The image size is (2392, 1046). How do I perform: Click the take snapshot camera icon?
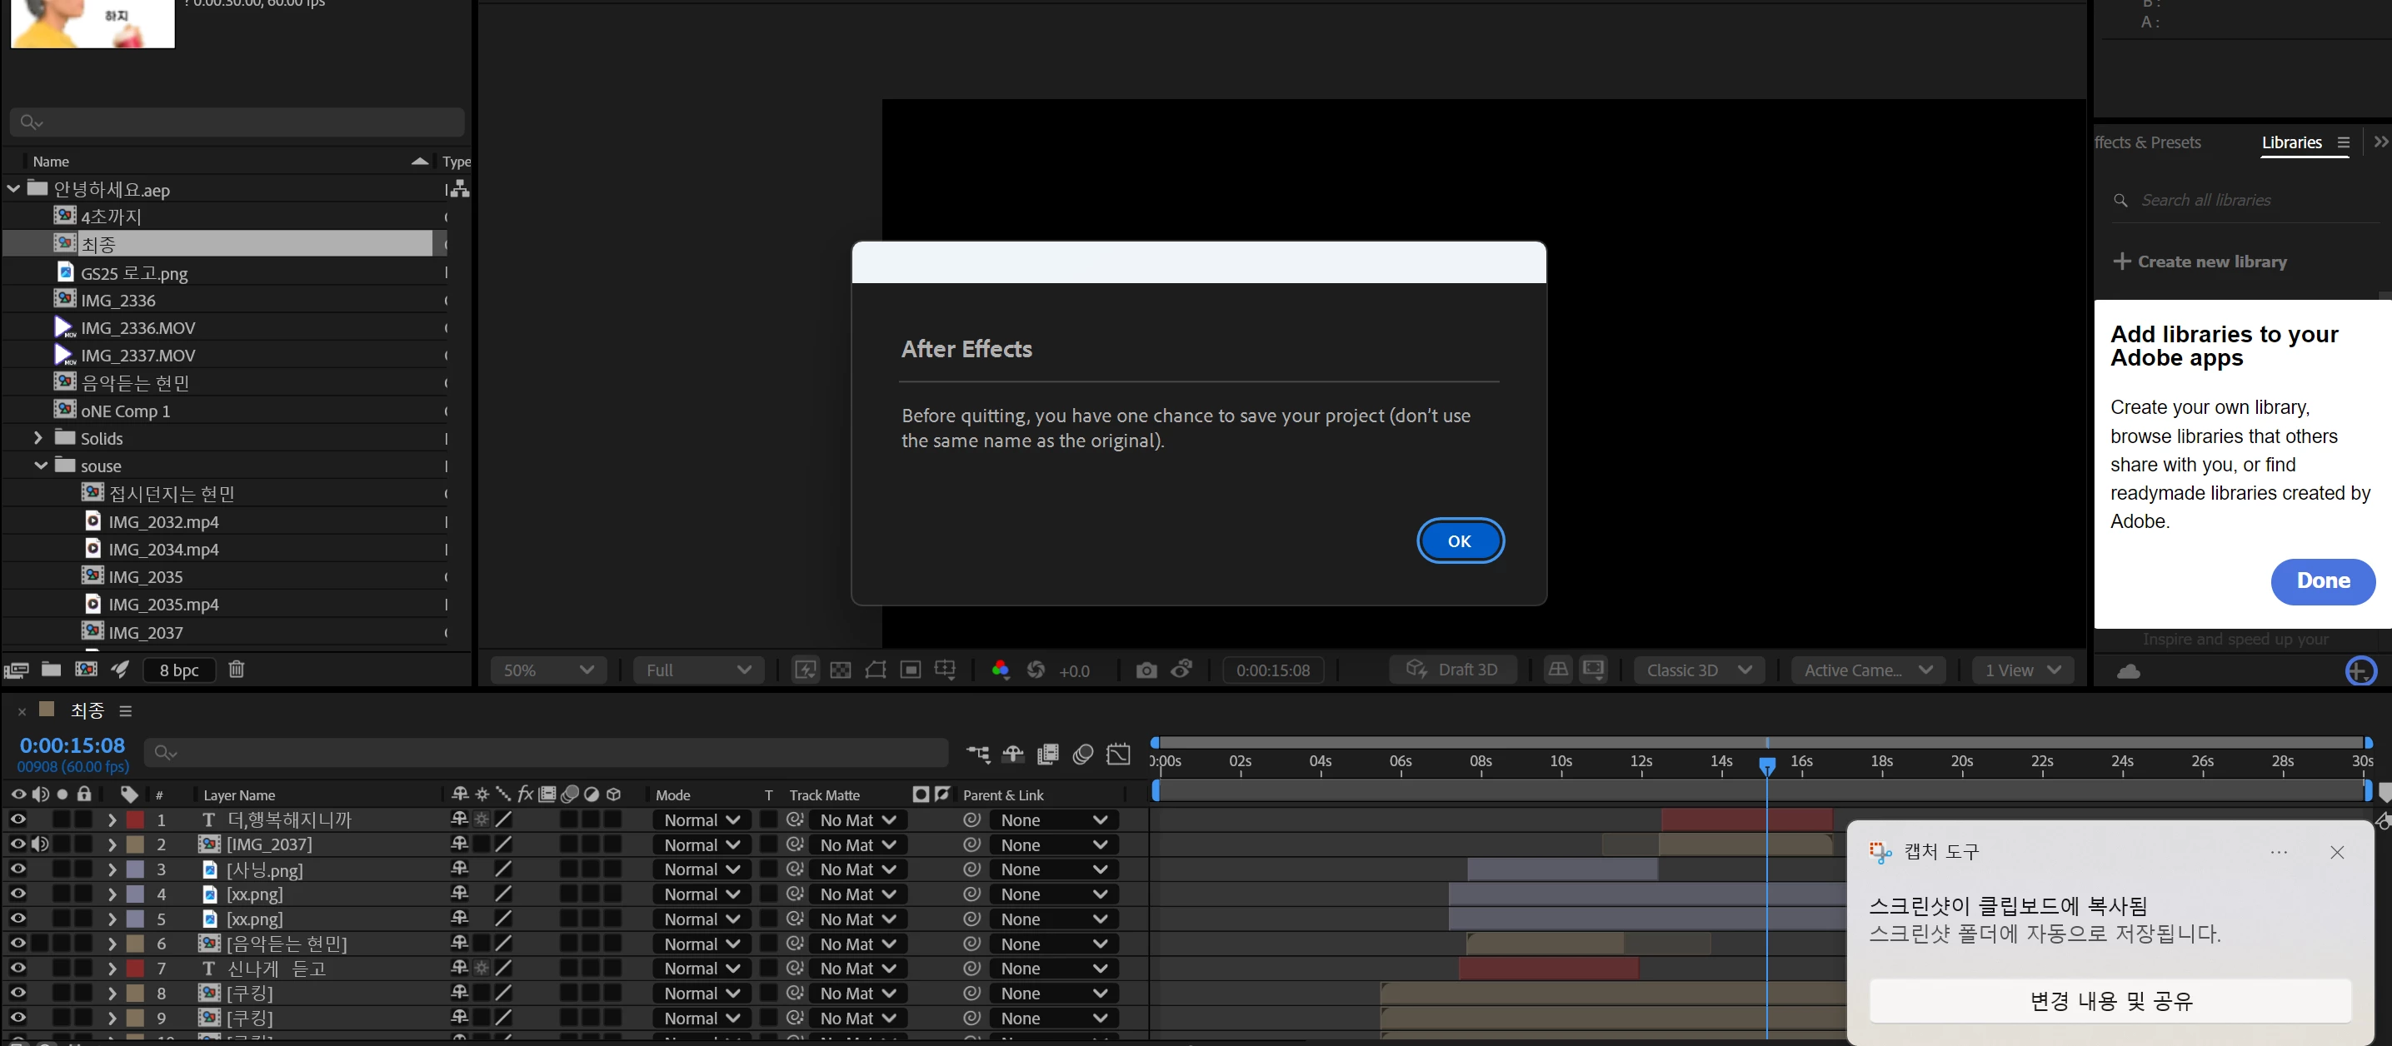click(1146, 670)
